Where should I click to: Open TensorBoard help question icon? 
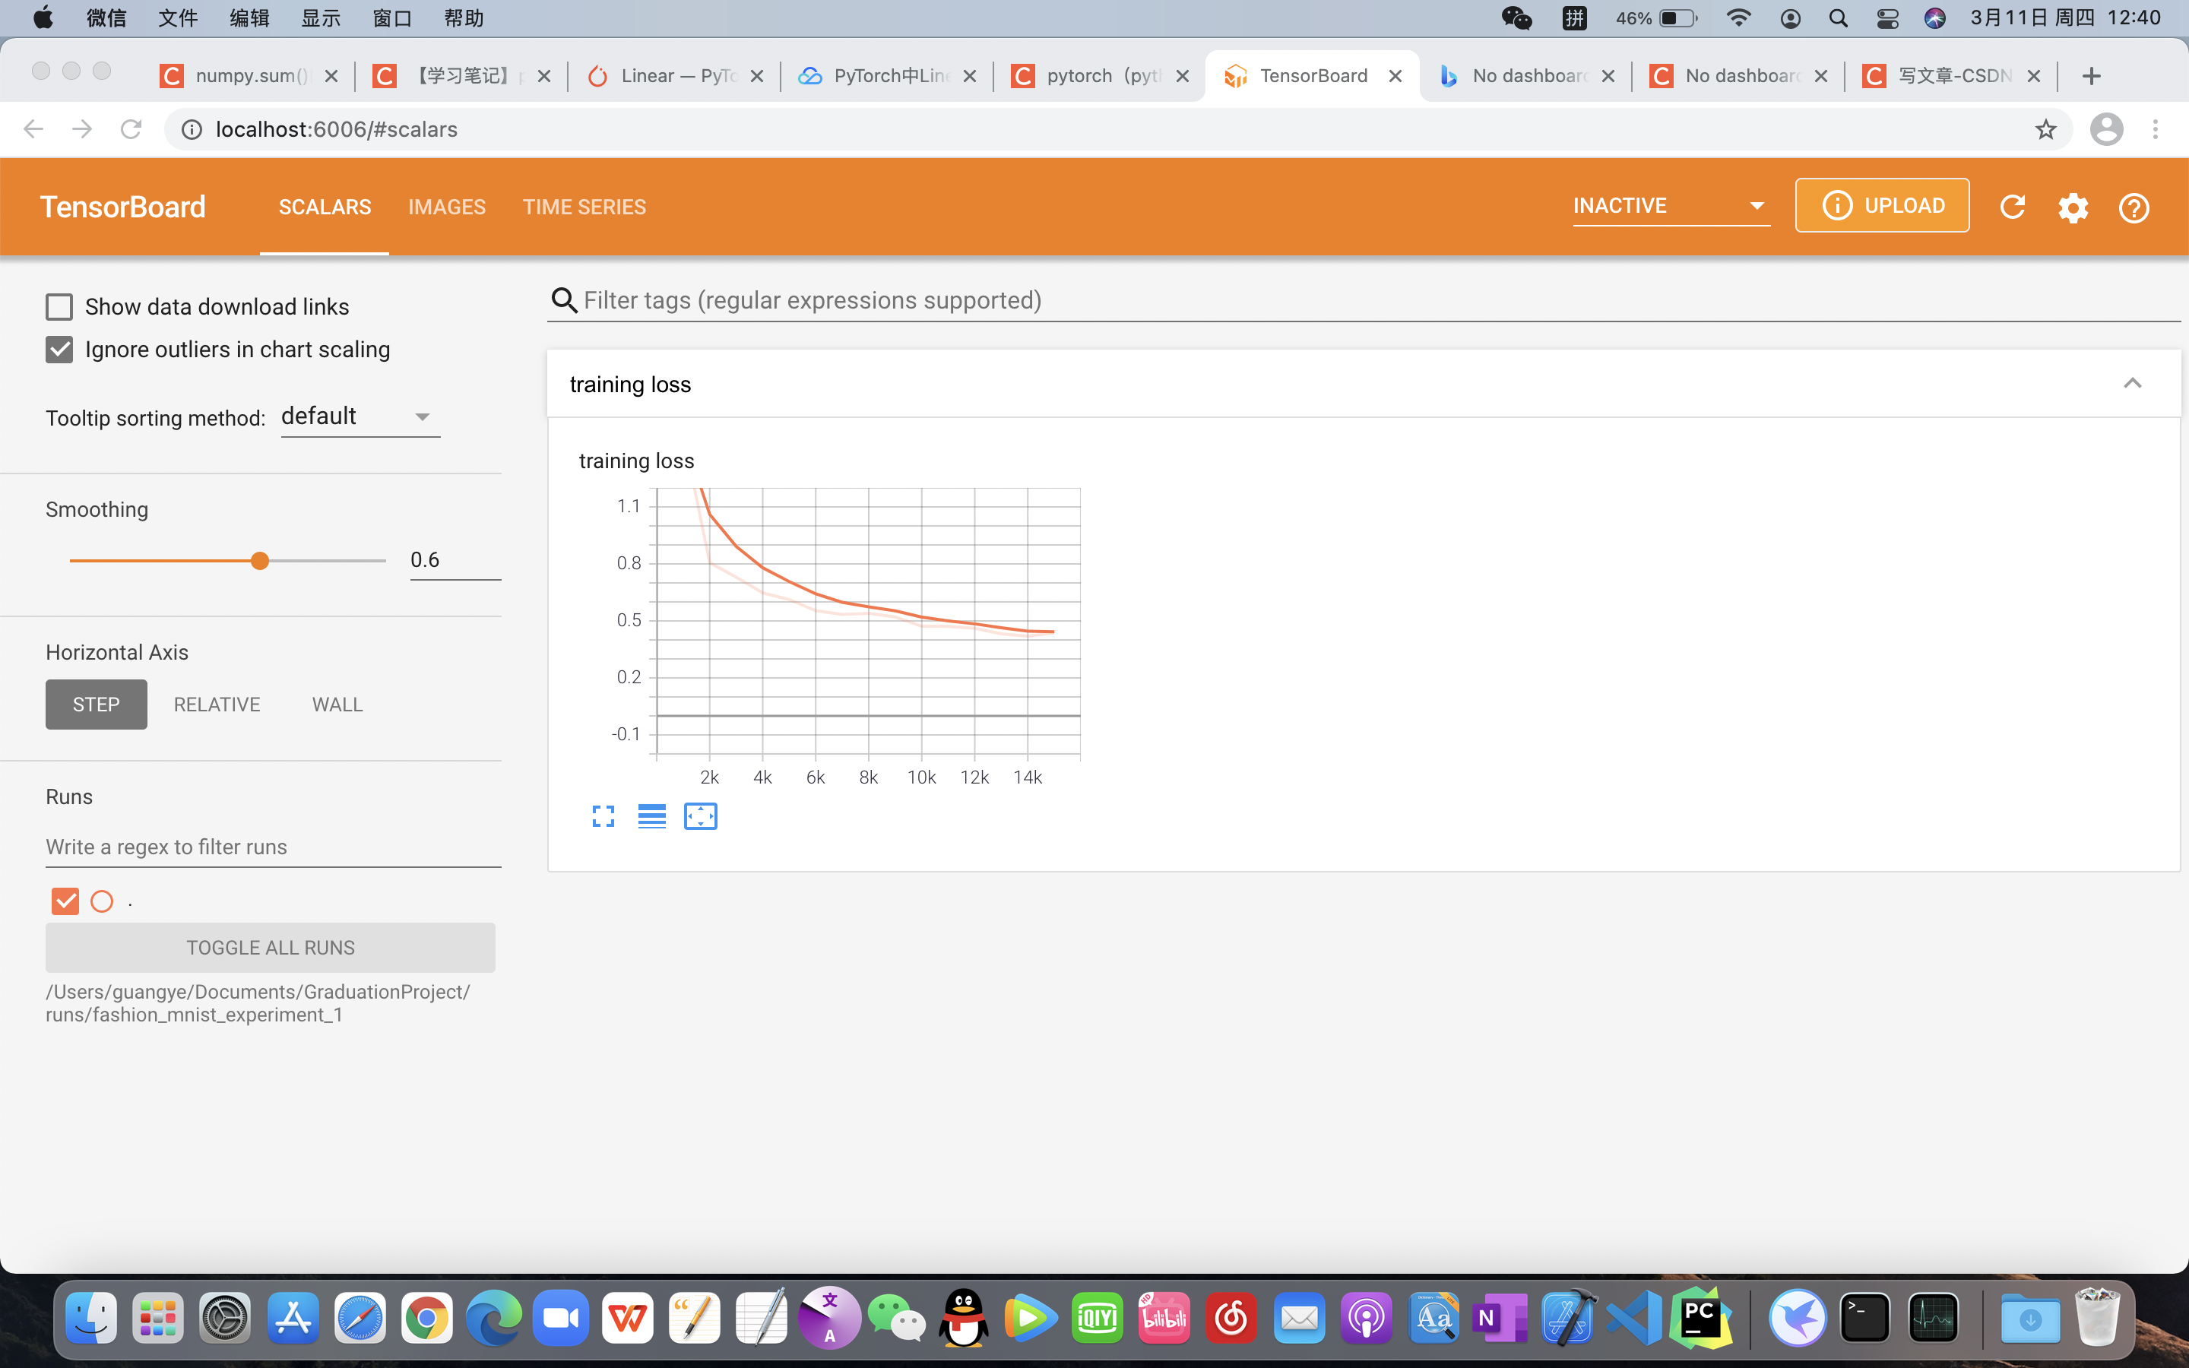(x=2133, y=207)
